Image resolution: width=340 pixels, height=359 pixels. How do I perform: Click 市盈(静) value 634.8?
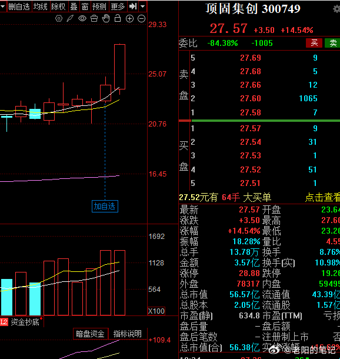(249, 315)
